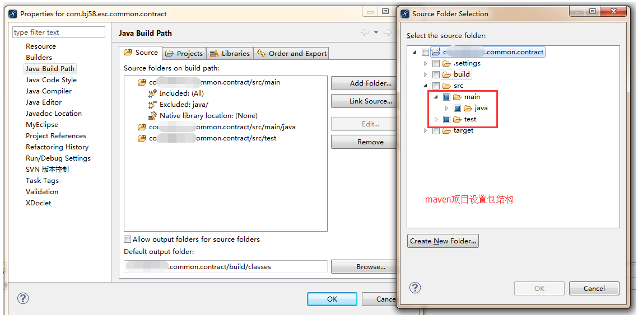Click source folder icon for src/test entry
Viewport: 638px width, 315px height.
142,138
